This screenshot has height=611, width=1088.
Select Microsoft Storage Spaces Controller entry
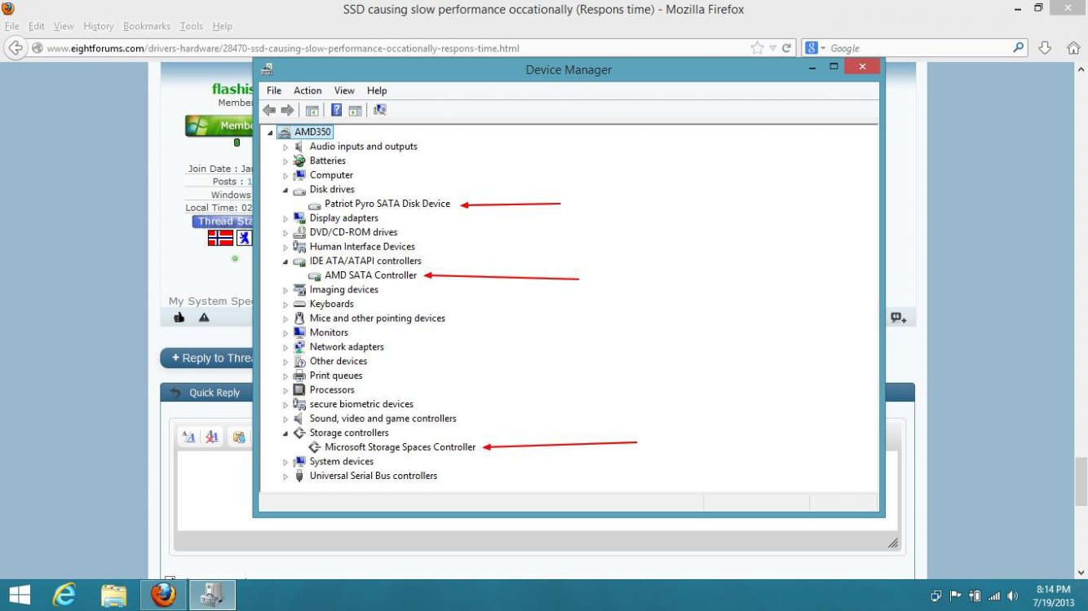click(400, 447)
